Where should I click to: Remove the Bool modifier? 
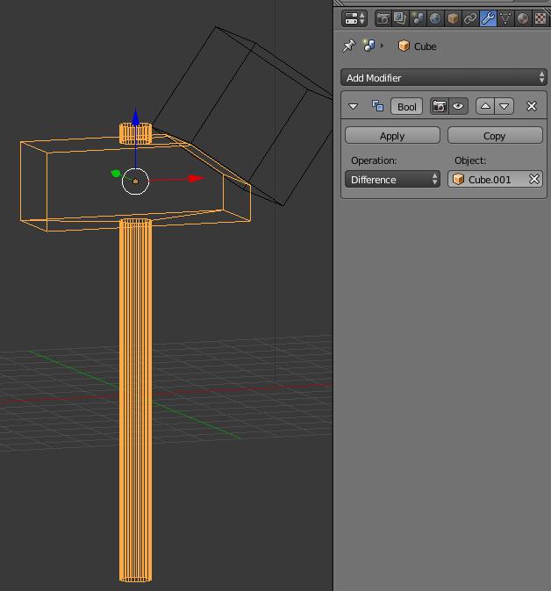(x=532, y=106)
